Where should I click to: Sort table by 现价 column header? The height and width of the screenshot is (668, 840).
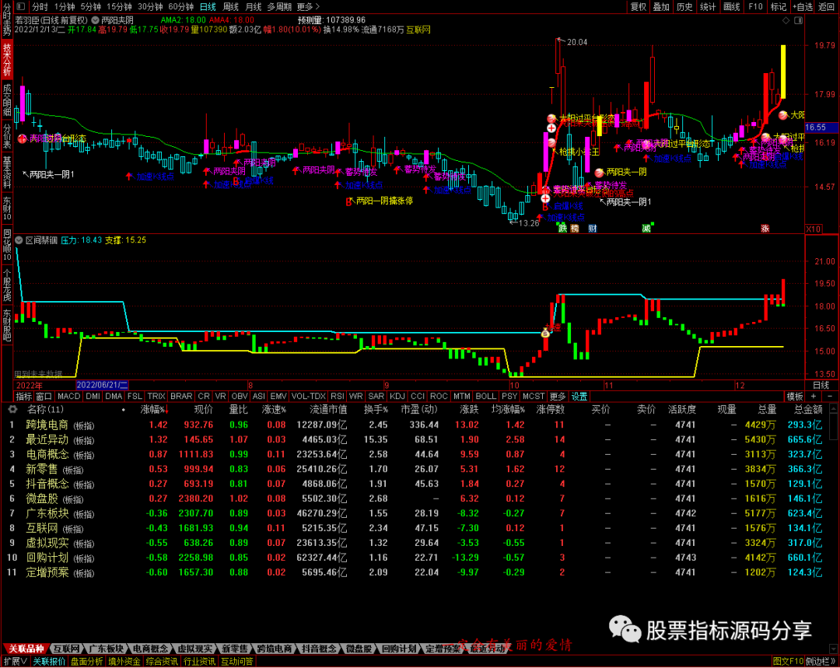(203, 409)
